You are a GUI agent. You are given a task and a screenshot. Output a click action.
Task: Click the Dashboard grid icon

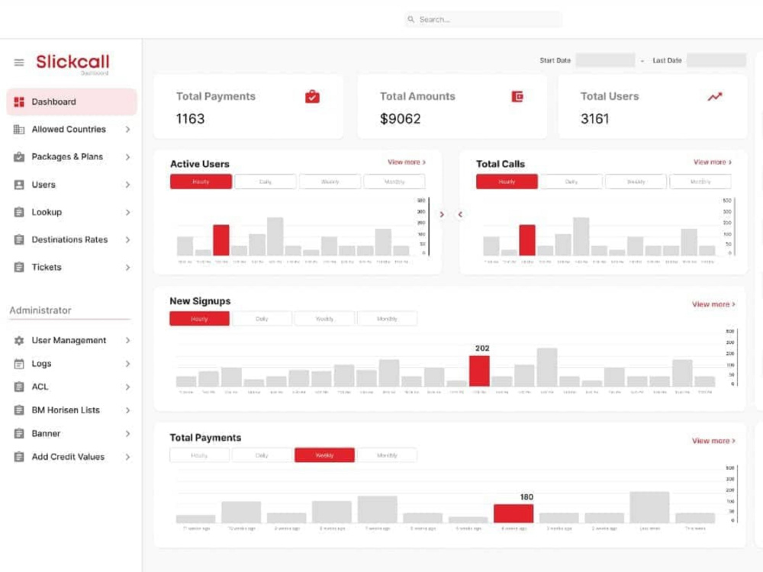click(x=19, y=101)
